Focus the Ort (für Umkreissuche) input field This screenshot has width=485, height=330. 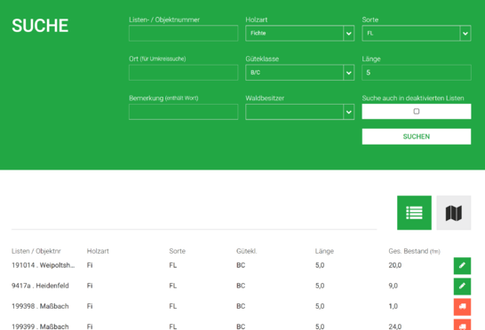click(x=183, y=73)
